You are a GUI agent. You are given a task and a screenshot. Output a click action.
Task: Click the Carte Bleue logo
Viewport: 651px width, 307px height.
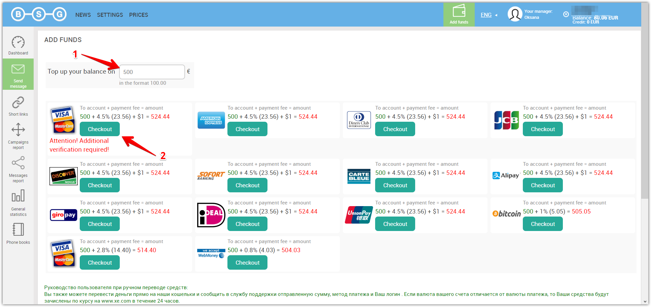click(359, 176)
